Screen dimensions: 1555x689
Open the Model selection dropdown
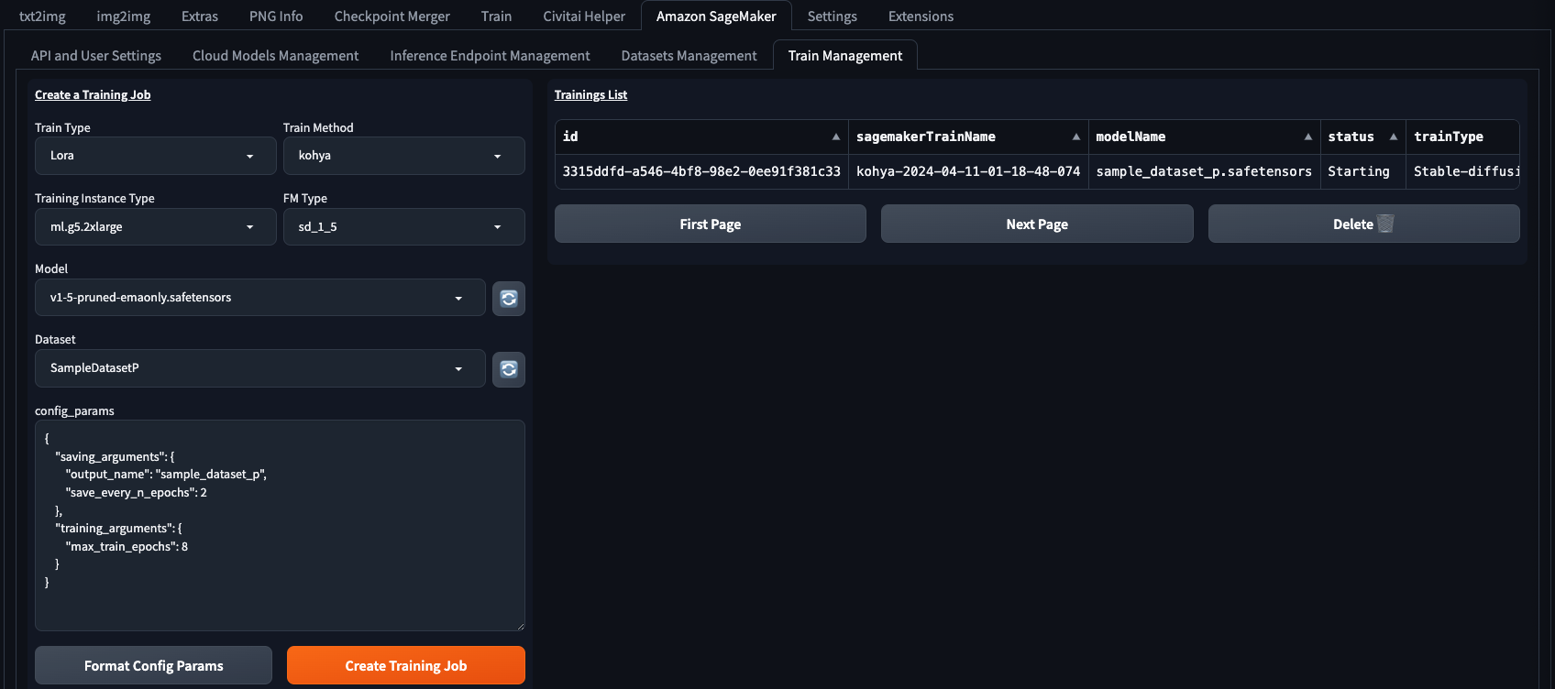click(x=260, y=298)
